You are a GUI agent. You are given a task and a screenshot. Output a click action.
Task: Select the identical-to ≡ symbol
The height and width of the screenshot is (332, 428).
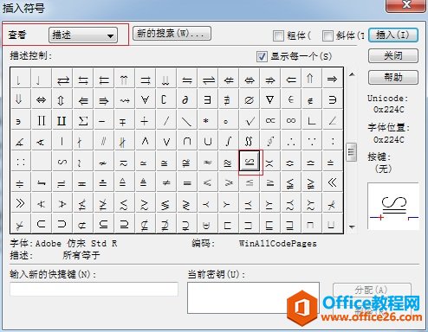(x=187, y=182)
